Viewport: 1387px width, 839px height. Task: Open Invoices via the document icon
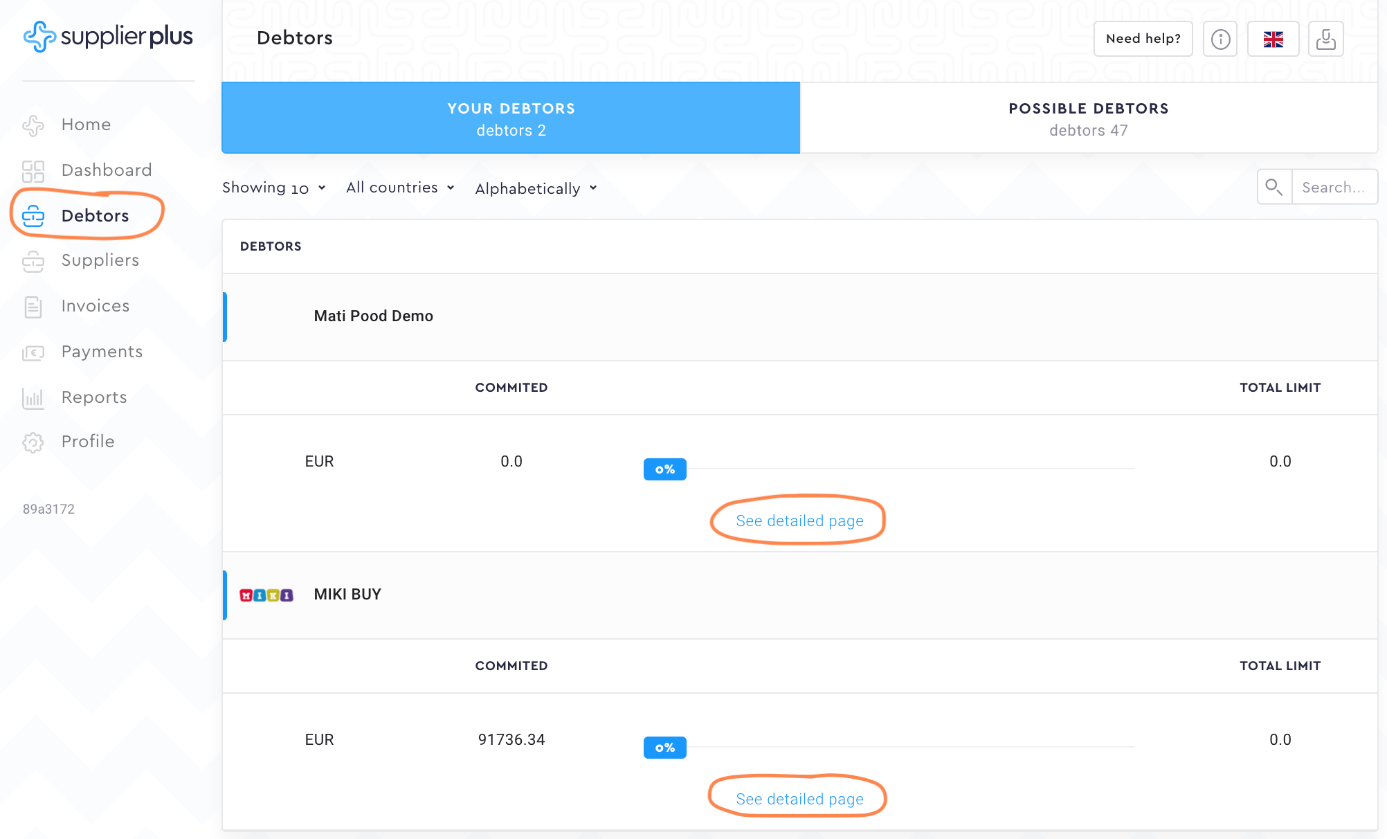pyautogui.click(x=33, y=307)
